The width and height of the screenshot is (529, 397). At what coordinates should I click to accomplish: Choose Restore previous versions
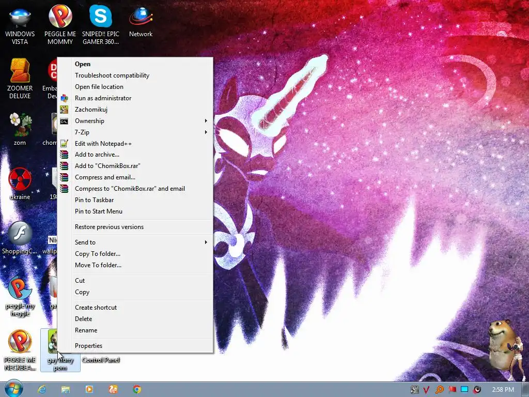pyautogui.click(x=135, y=227)
